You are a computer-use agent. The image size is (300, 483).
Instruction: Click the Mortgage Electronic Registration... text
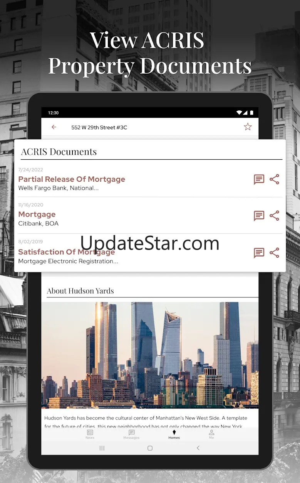pos(68,261)
